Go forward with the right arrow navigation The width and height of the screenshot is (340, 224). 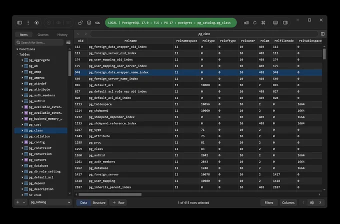(x=86, y=34)
